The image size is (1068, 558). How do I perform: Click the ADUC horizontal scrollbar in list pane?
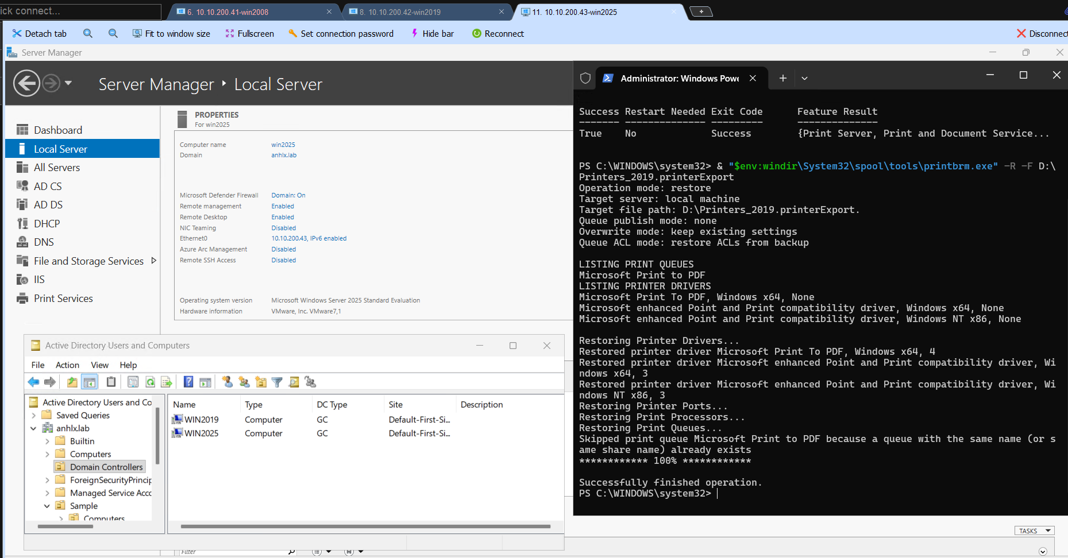pos(365,526)
